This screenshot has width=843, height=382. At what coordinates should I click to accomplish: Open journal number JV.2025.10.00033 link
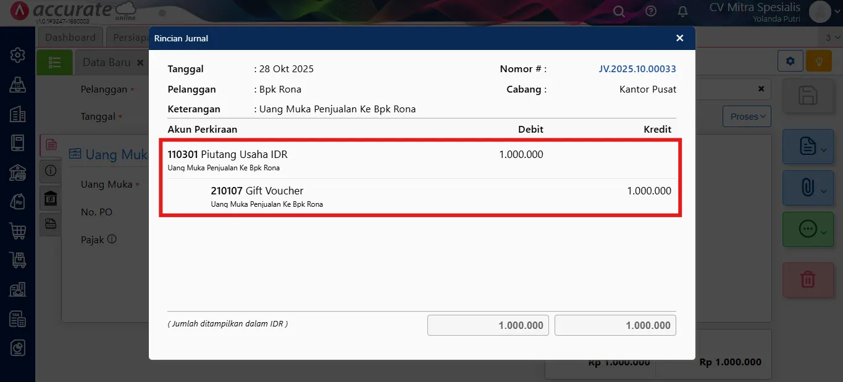pyautogui.click(x=637, y=69)
